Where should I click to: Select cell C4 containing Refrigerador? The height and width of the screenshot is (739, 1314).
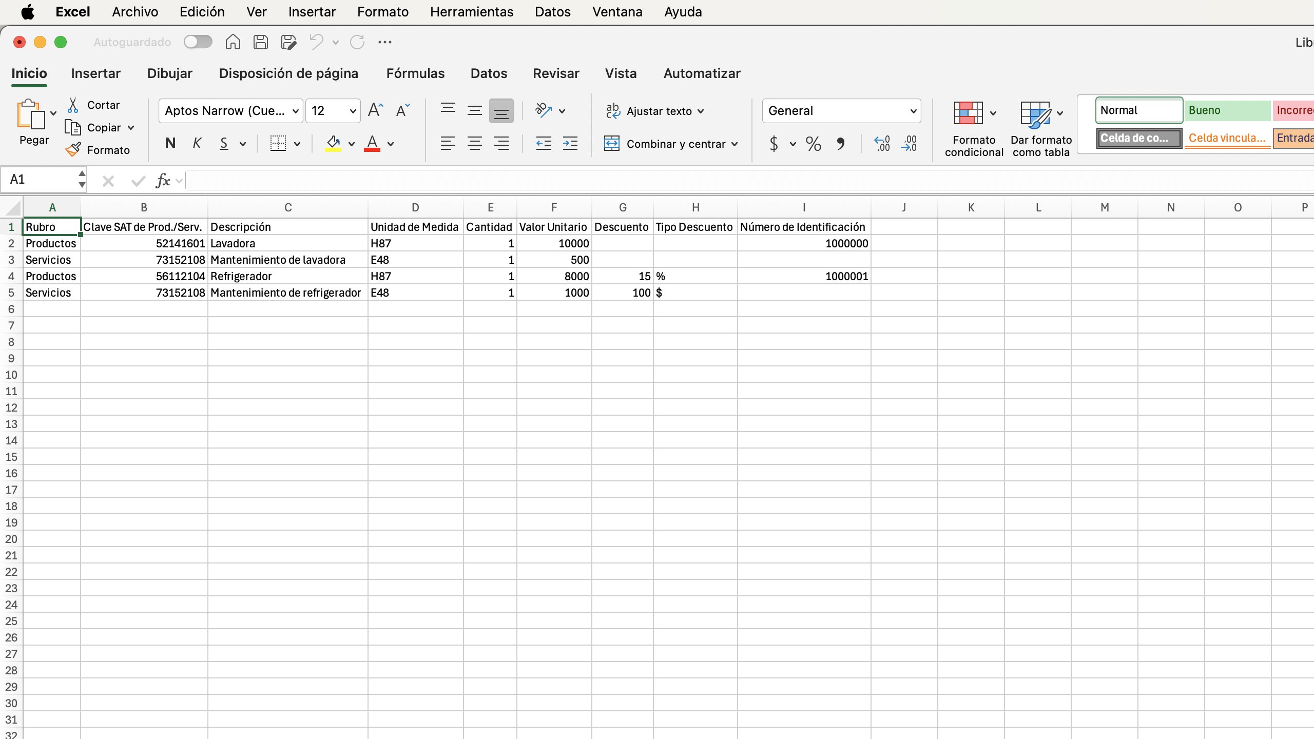(287, 276)
